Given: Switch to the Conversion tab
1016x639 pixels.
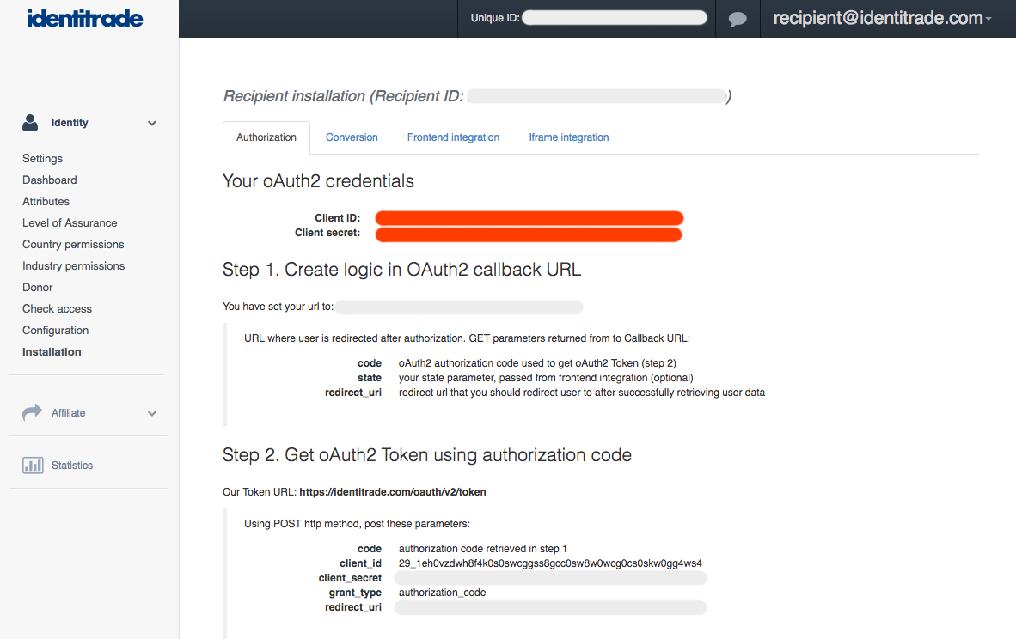Looking at the screenshot, I should point(352,137).
